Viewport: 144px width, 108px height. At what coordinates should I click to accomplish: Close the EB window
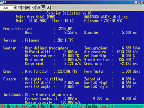(142, 2)
